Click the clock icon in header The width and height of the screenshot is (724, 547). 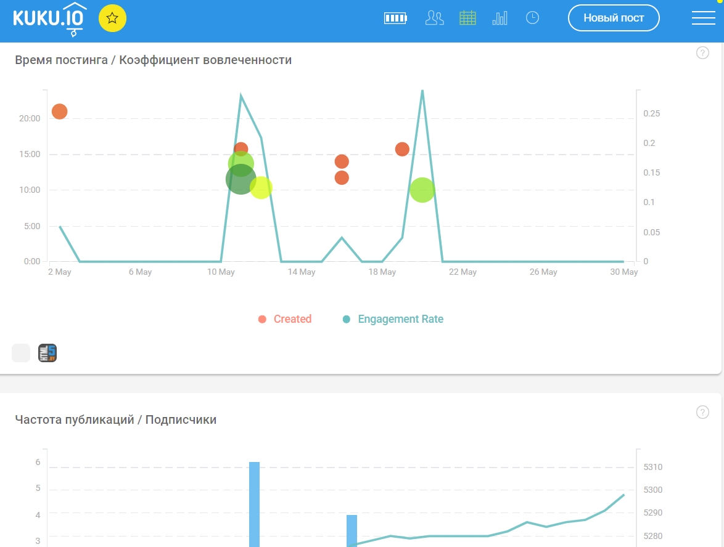click(x=532, y=18)
